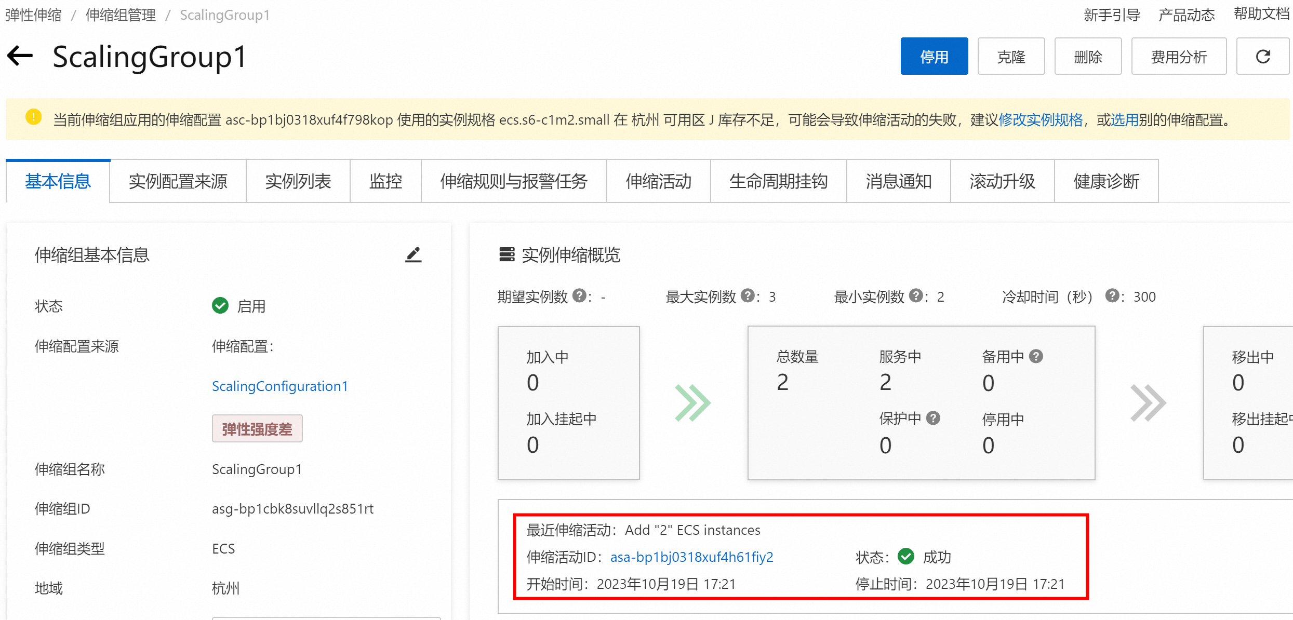This screenshot has width=1293, height=620.
Task: Click help icon next to 期望实例数
Action: [x=579, y=296]
